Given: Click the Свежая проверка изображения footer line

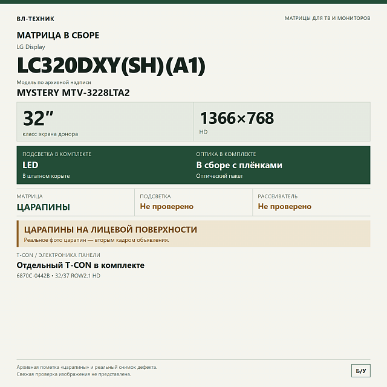Looking at the screenshot, I should tap(74, 374).
